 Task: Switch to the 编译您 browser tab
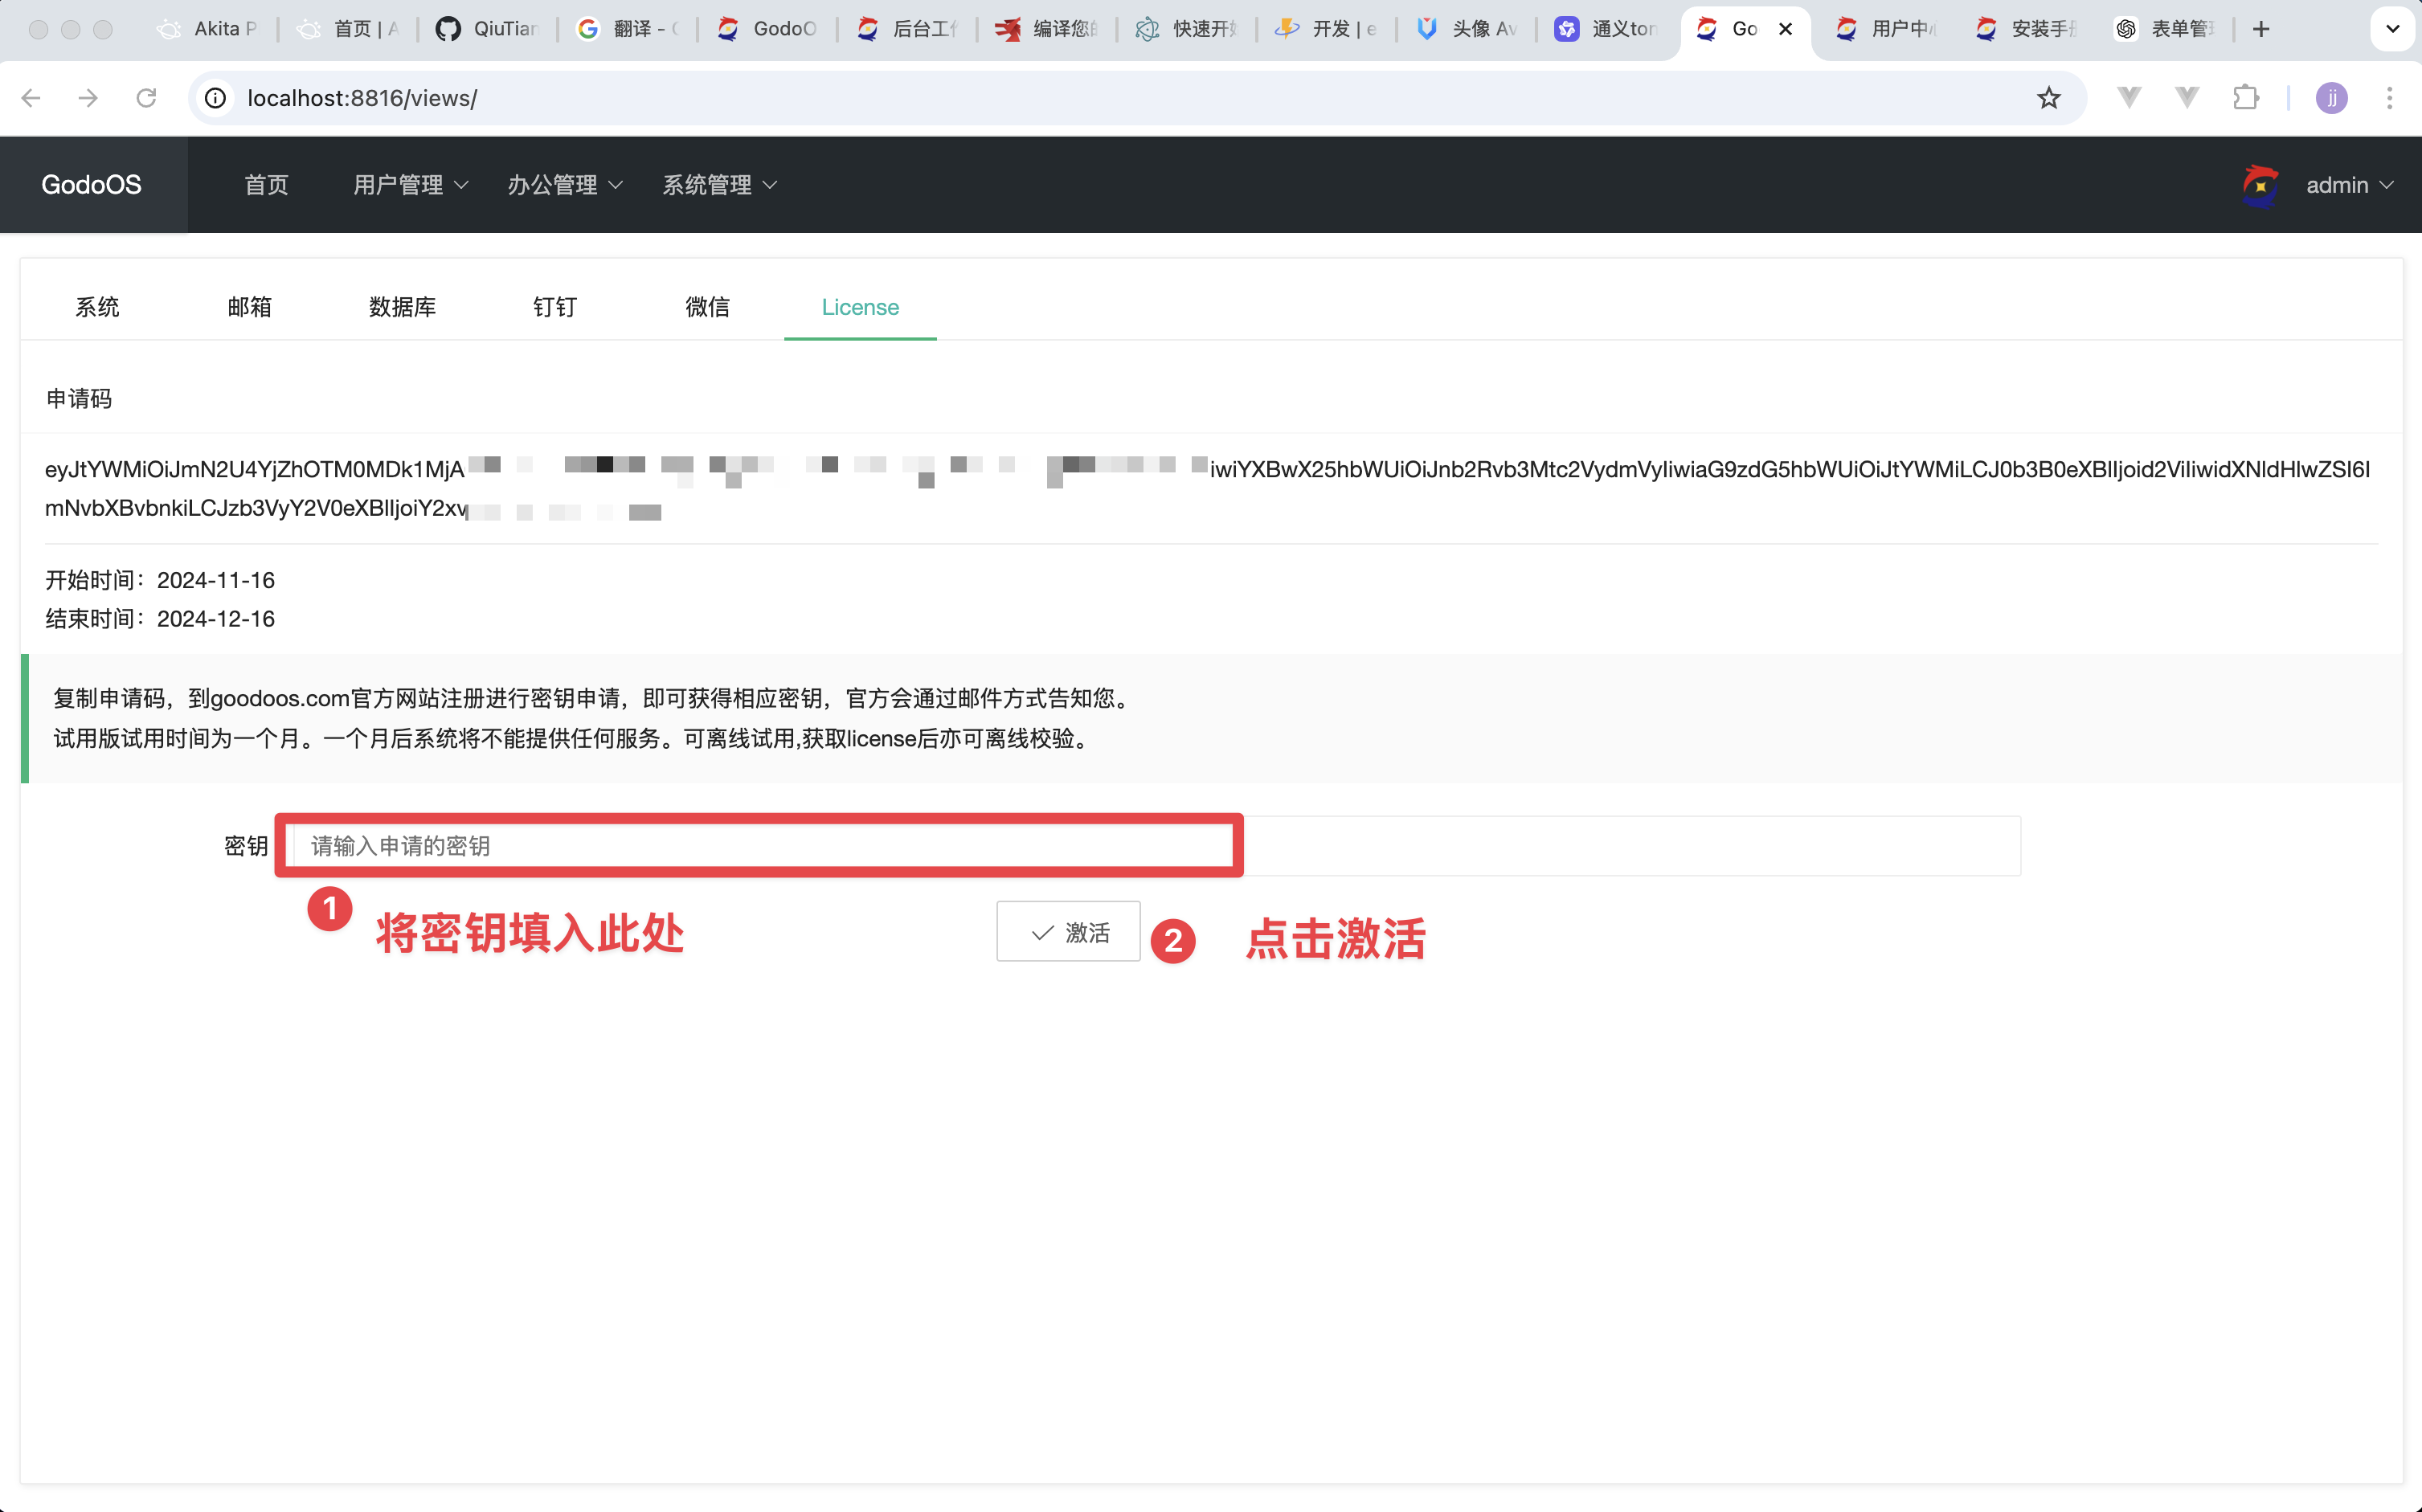[1048, 29]
